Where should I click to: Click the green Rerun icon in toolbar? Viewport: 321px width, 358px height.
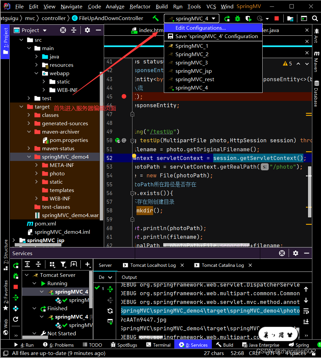click(x=227, y=18)
